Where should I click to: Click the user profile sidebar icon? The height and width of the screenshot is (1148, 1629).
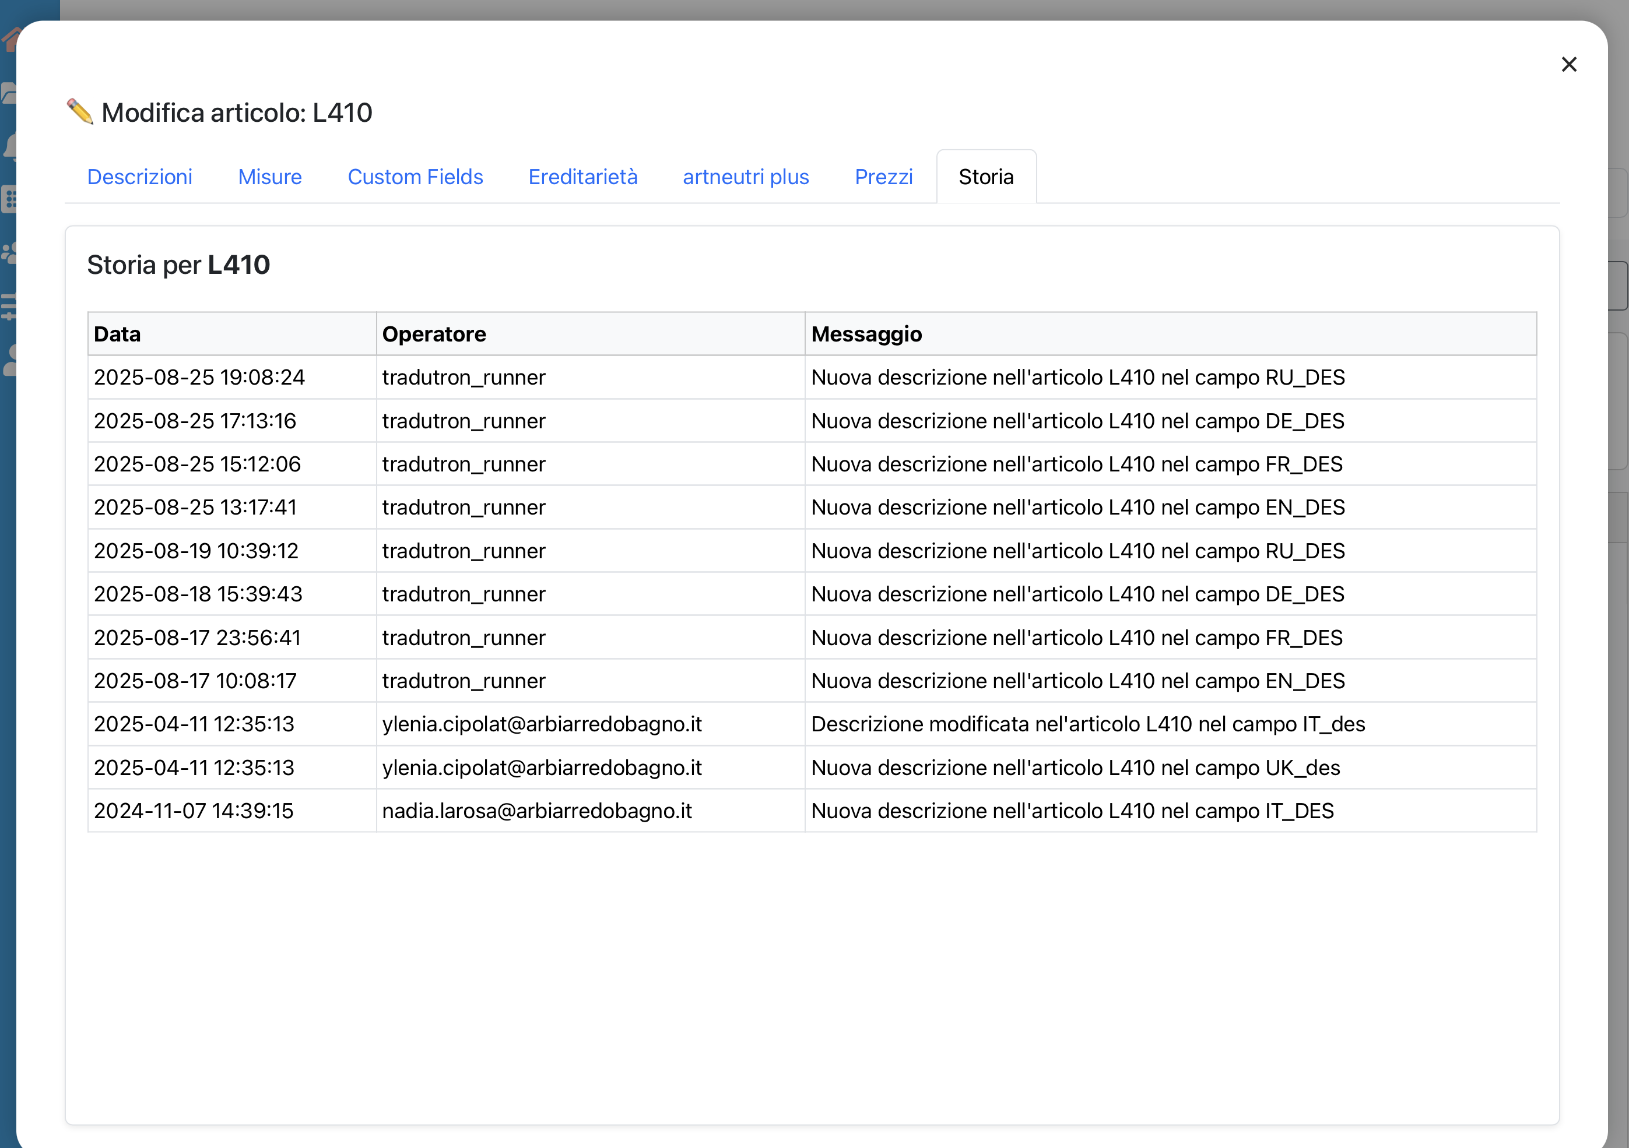click(10, 360)
